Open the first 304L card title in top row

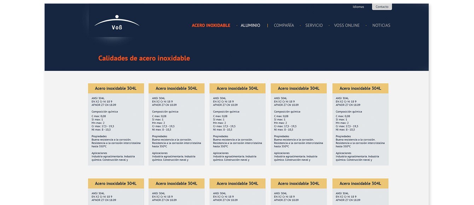pos(116,88)
